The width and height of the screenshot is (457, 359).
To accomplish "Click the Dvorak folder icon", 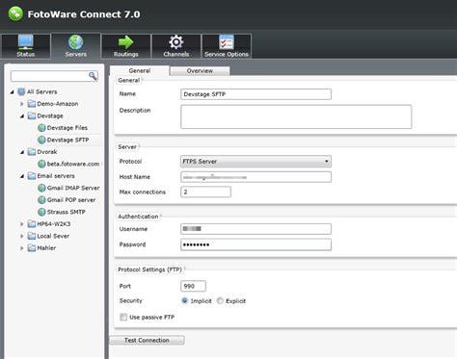I will (32, 152).
